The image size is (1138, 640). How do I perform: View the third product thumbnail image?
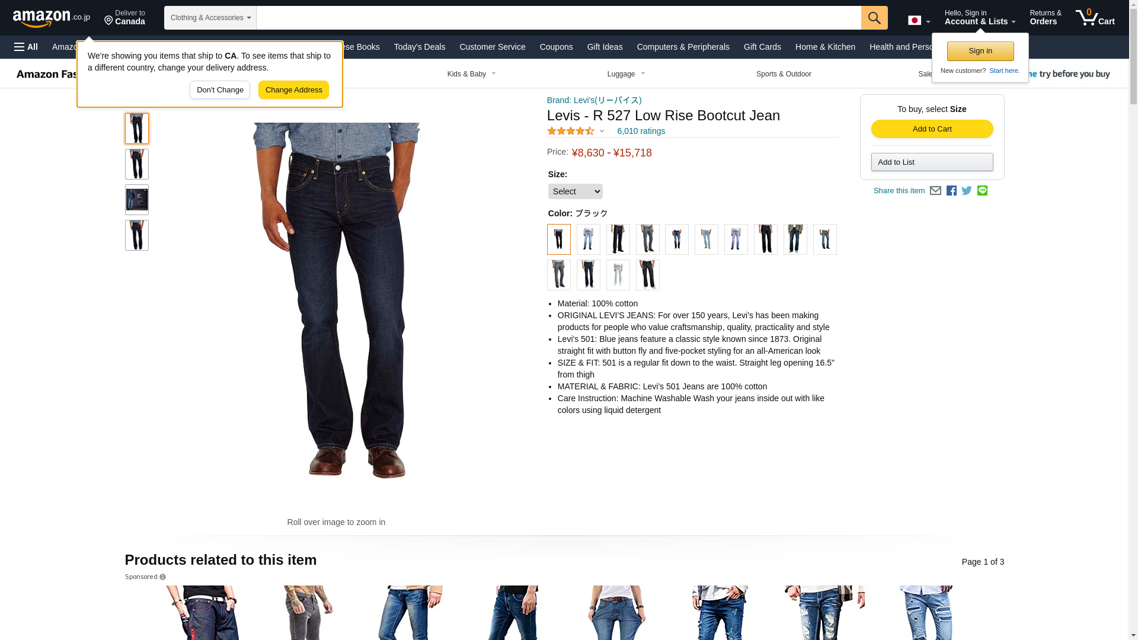tap(136, 200)
